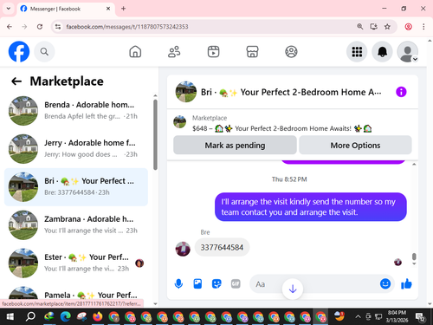Open the Jerry Adorable home conversation
The image size is (433, 325).
pos(76,149)
